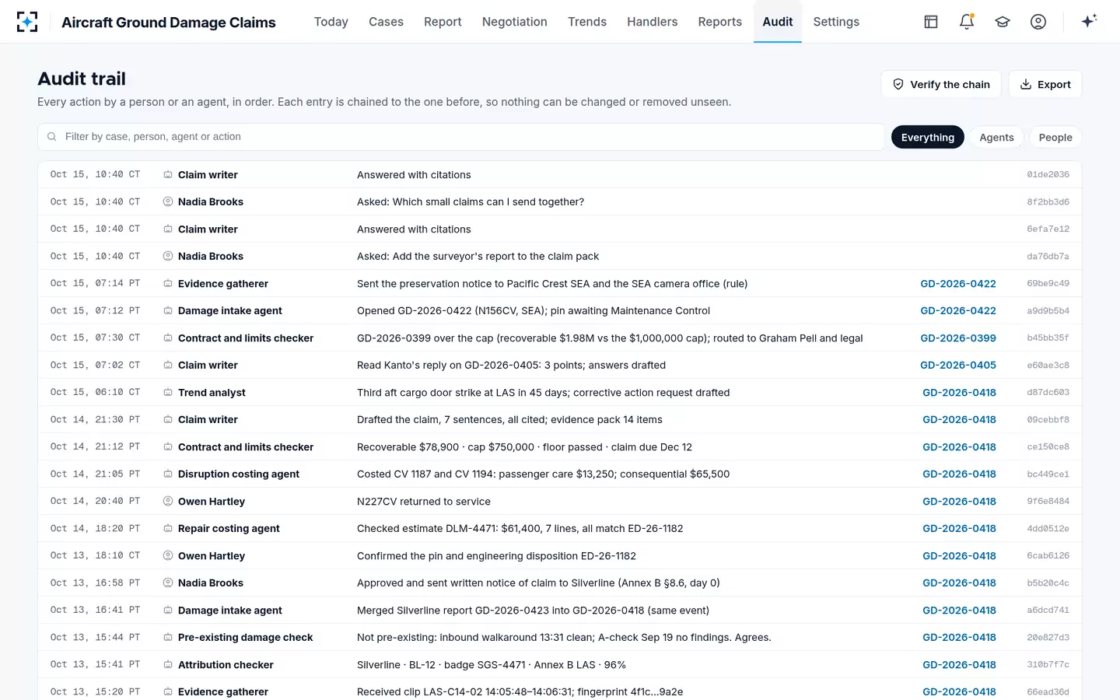Screen dimensions: 1120x700
Task: Open the Settings tab
Action: (836, 22)
